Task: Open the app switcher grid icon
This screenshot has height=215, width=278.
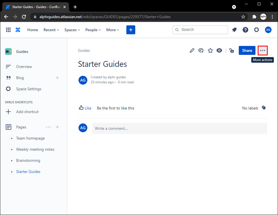Action: coord(8,30)
